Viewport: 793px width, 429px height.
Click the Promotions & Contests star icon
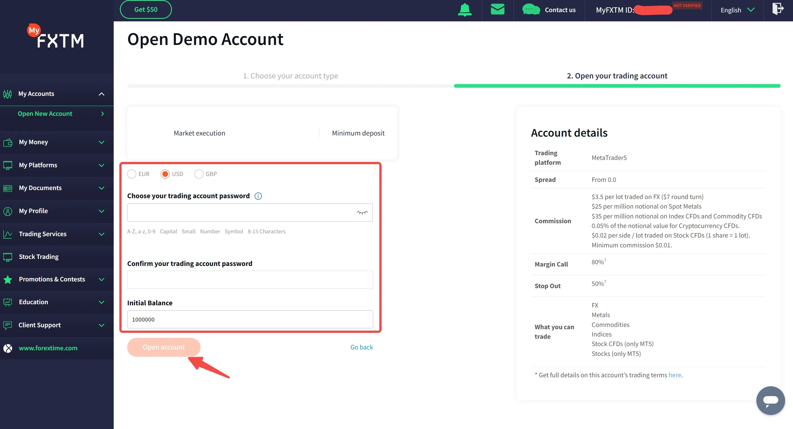(x=8, y=279)
